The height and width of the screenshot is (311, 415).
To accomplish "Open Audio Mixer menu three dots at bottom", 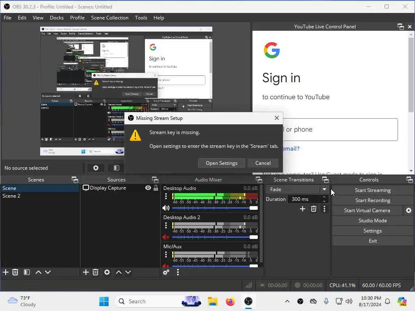I will pyautogui.click(x=178, y=272).
